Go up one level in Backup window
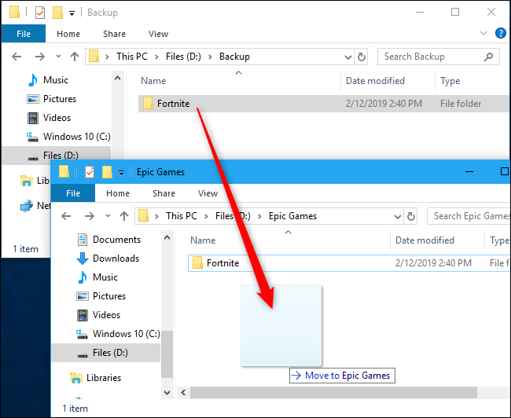The height and width of the screenshot is (418, 511). 75,57
